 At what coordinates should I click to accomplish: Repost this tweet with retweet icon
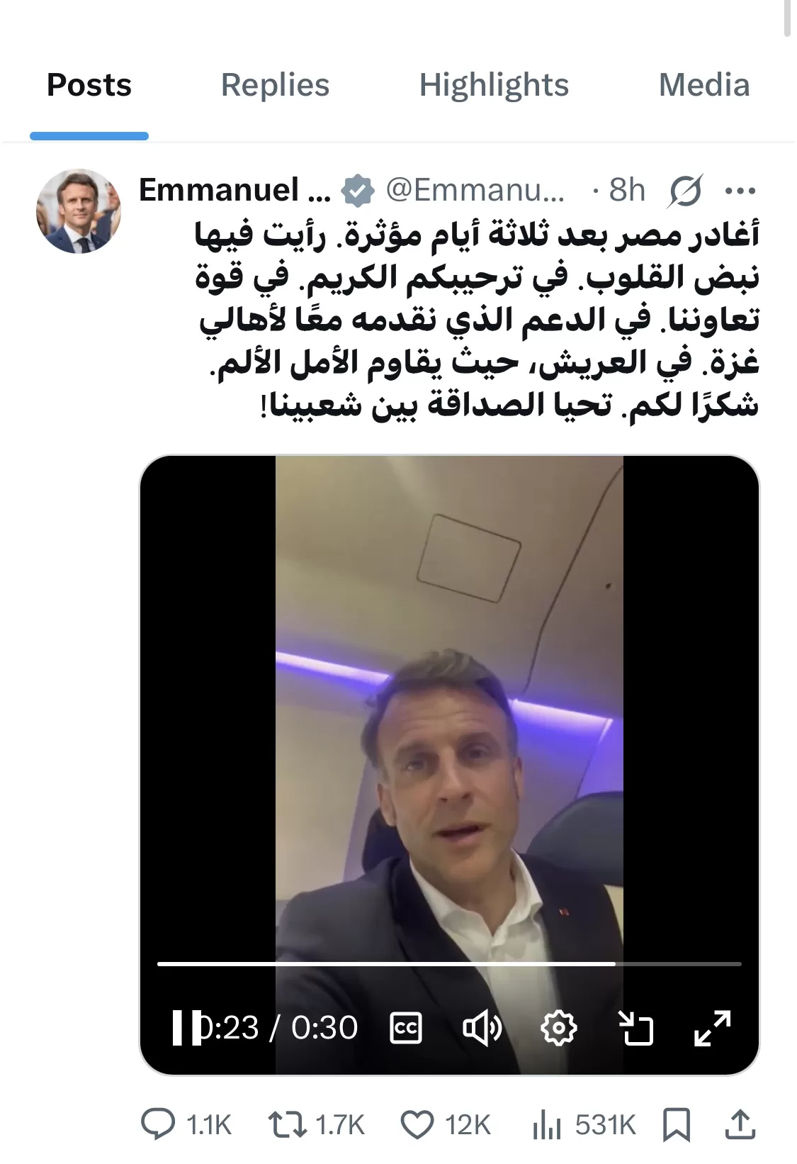tap(287, 1124)
